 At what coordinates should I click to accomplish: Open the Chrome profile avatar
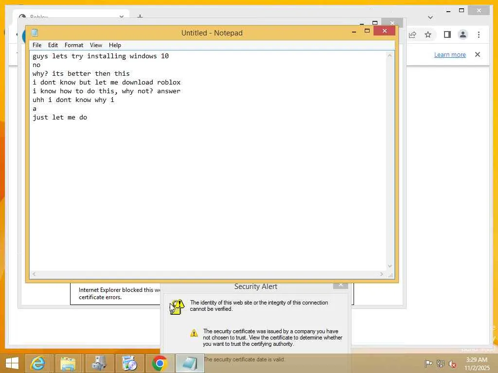click(x=463, y=34)
